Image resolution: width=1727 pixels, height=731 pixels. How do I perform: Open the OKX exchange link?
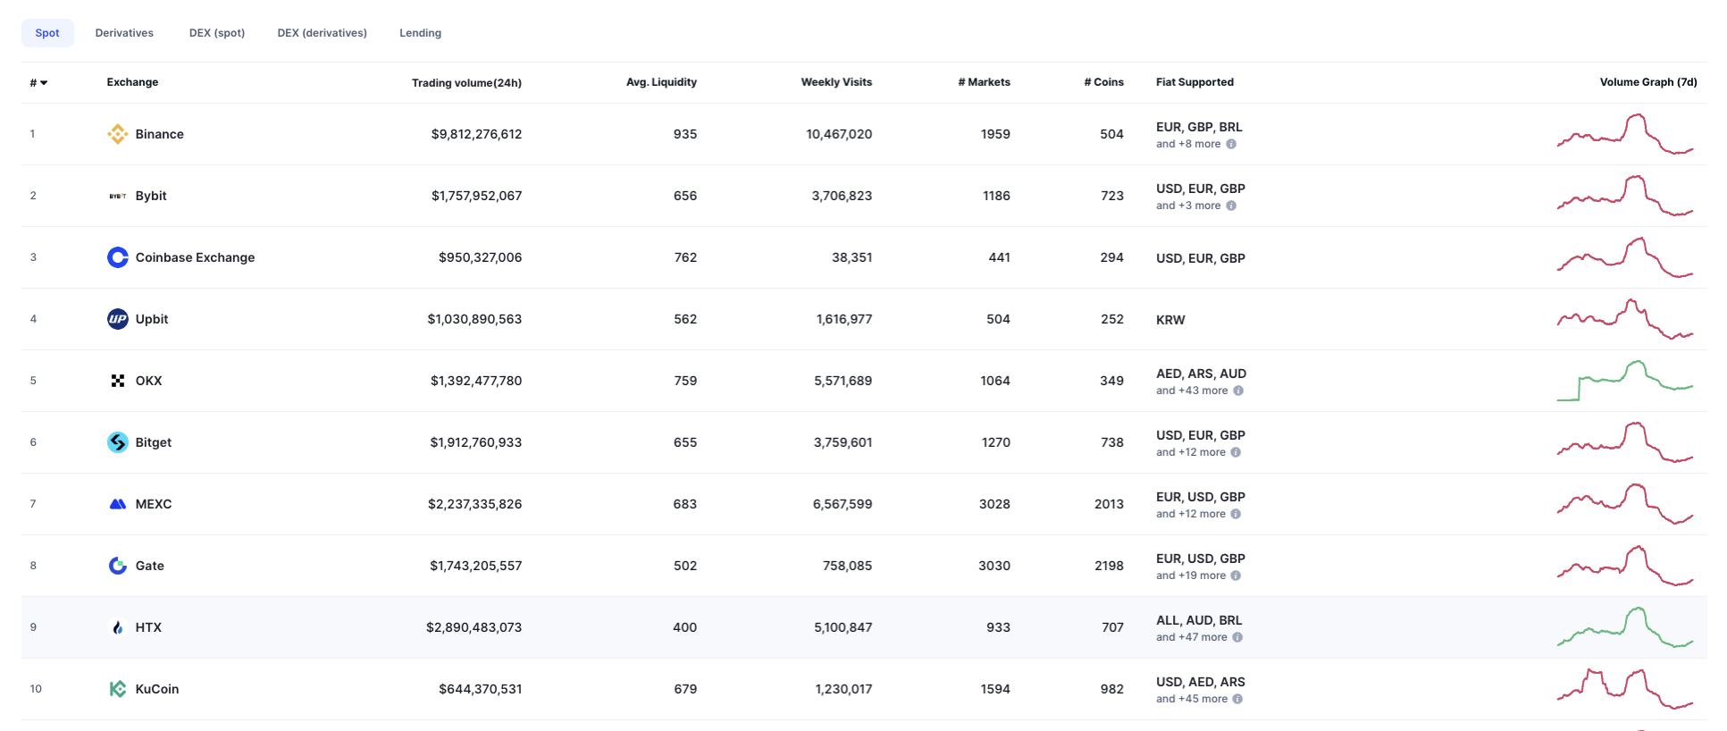[x=148, y=381]
